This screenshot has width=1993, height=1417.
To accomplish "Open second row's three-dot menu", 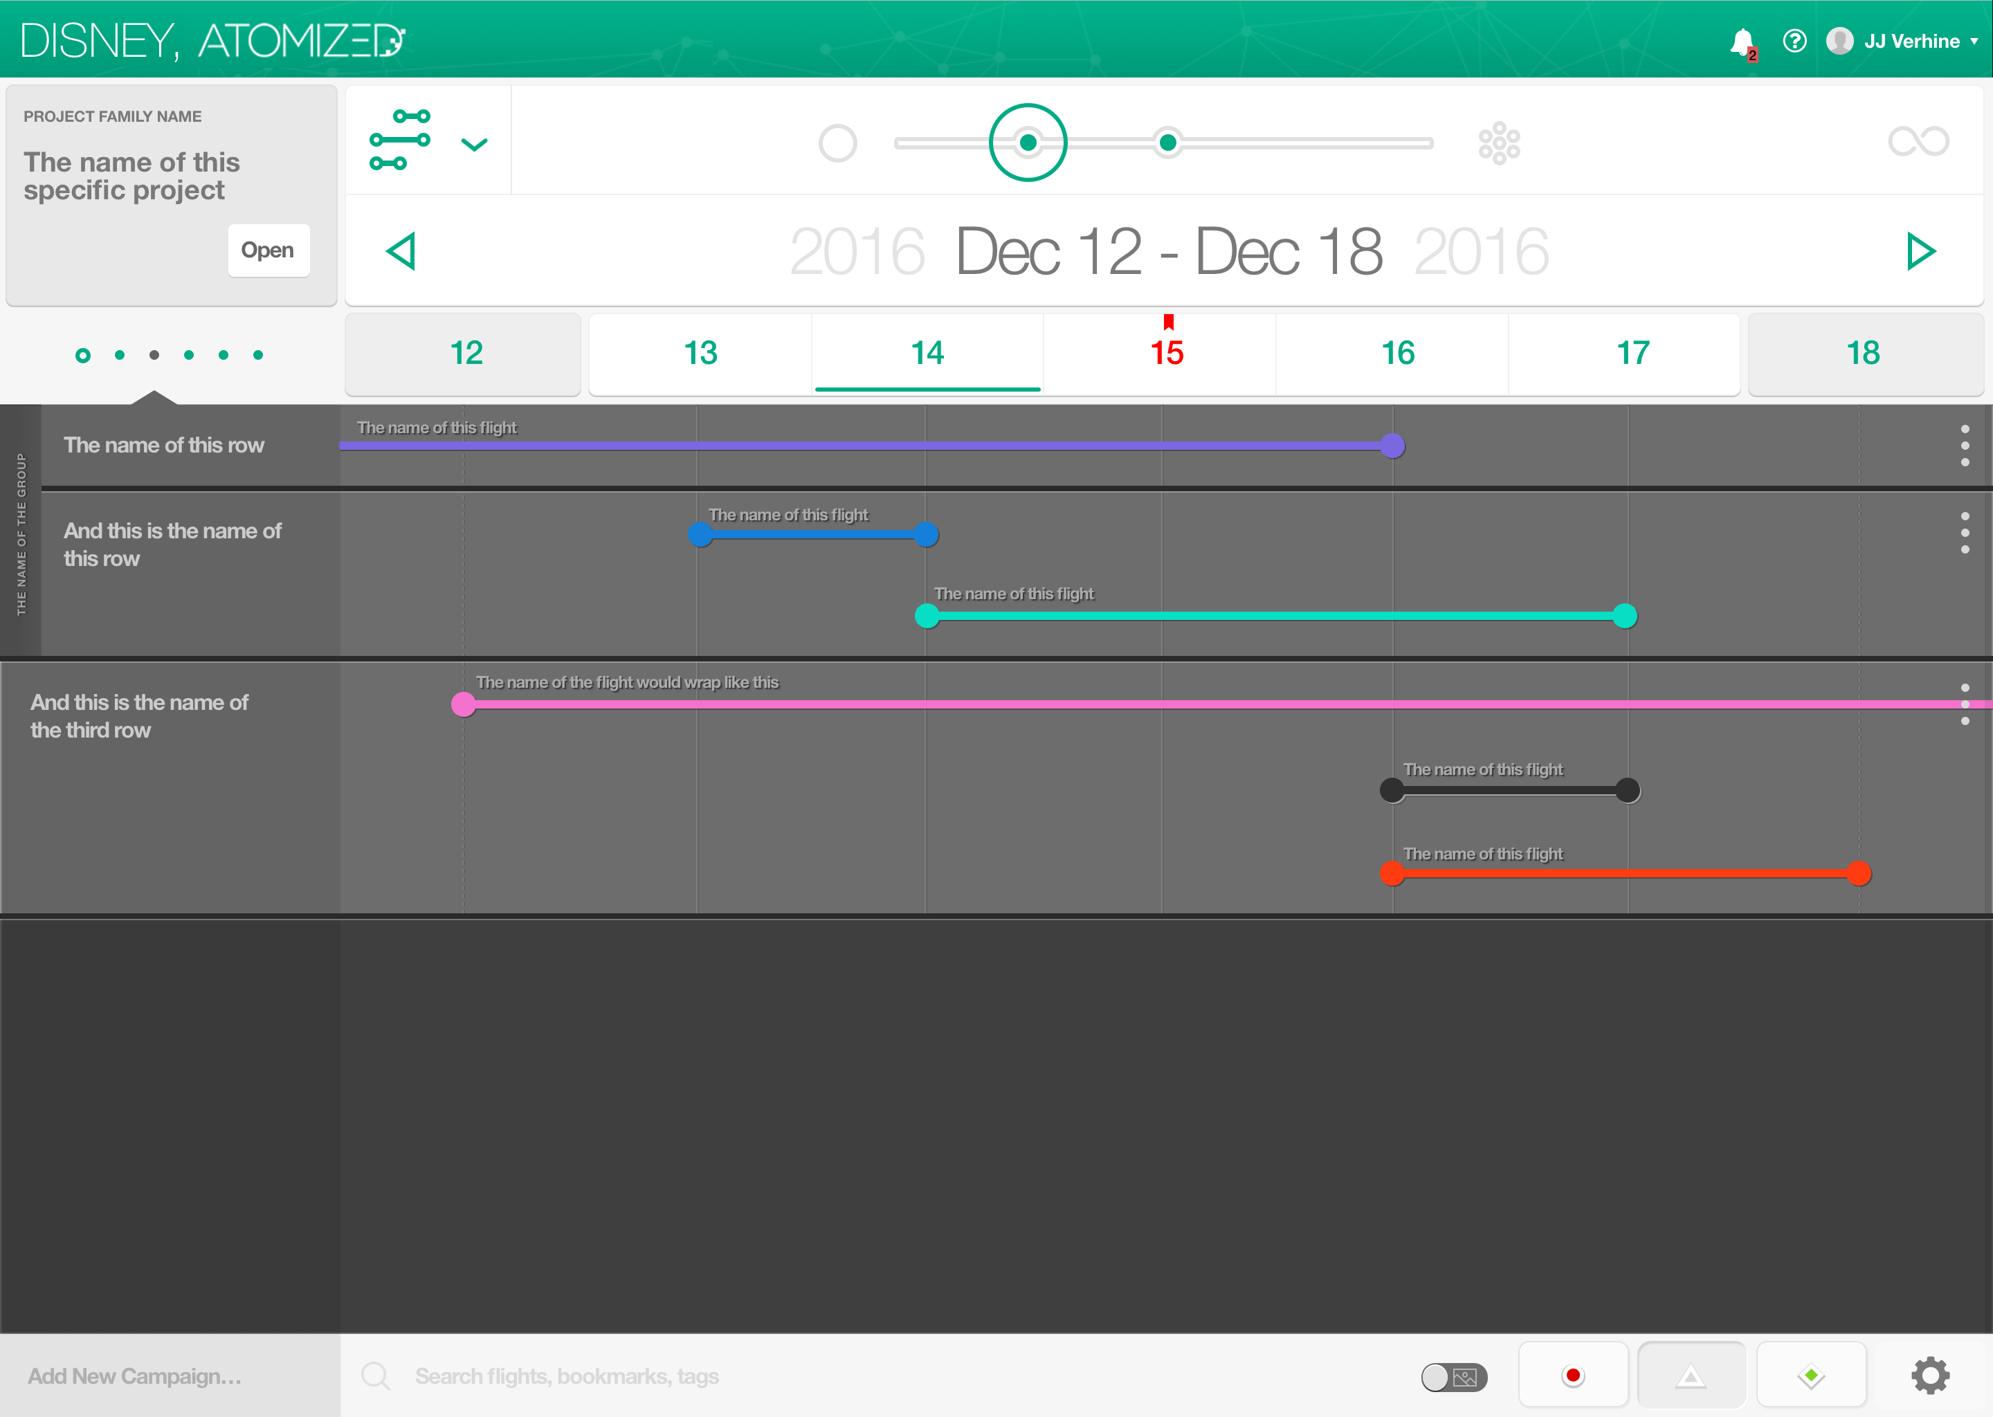I will [1964, 532].
